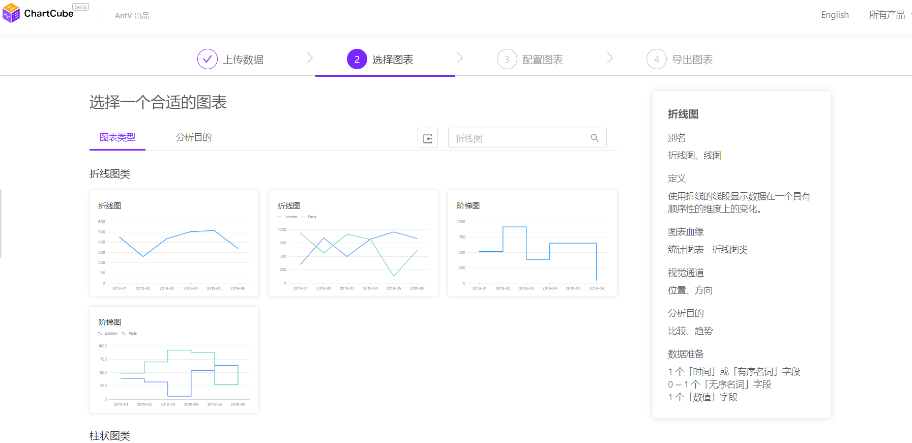Switch to the 分析目的 tab
This screenshot has width=912, height=443.
[194, 137]
